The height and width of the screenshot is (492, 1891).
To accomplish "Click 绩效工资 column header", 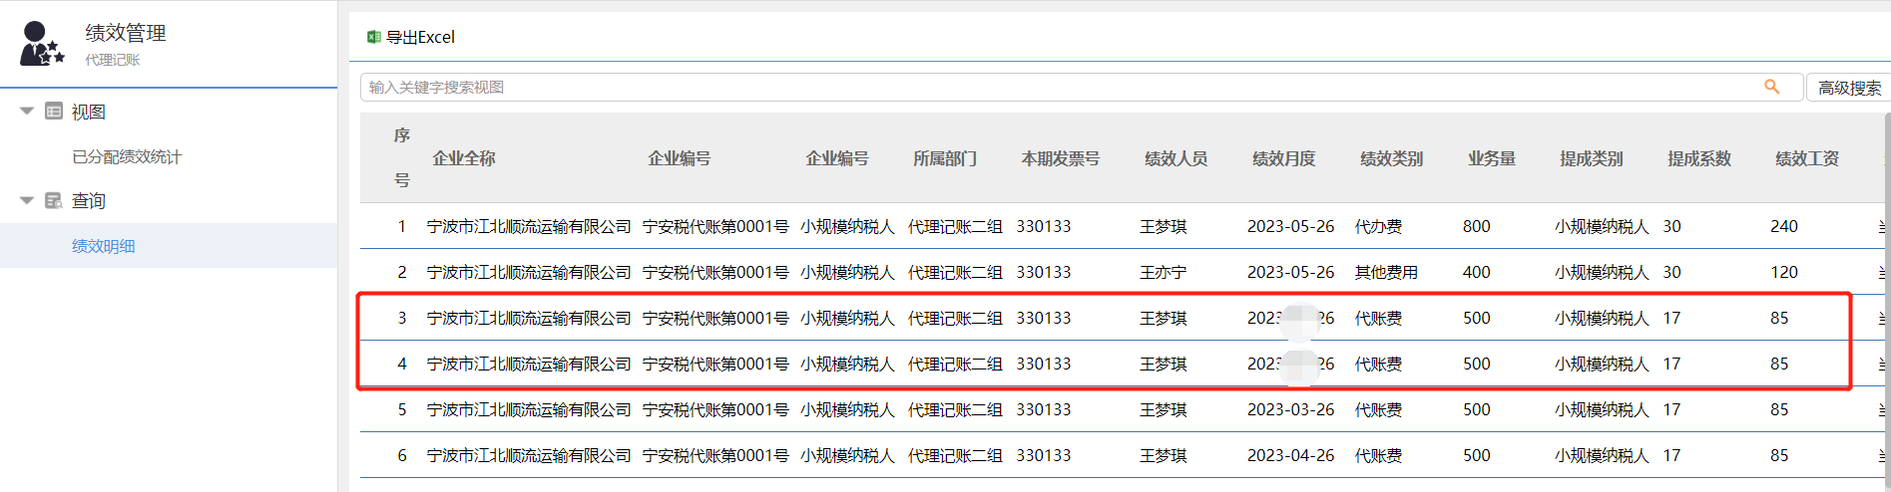I will [x=1807, y=158].
